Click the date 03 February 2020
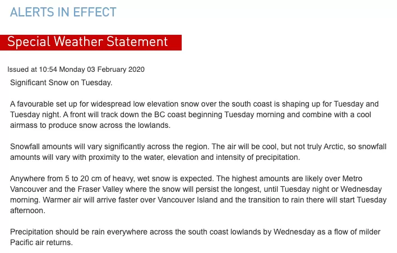This screenshot has height=253, width=397. 116,70
